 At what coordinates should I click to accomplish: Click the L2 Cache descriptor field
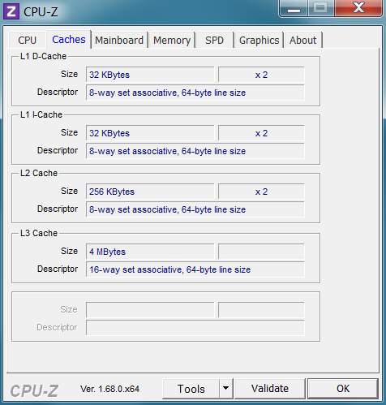click(195, 209)
